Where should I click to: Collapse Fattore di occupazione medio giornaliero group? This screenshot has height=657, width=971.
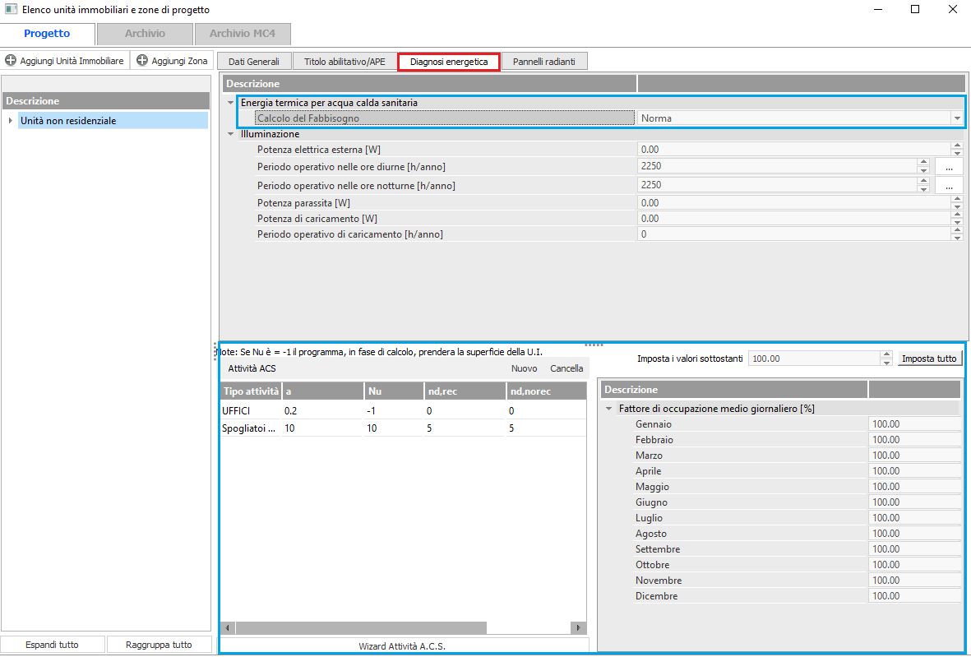click(x=609, y=409)
